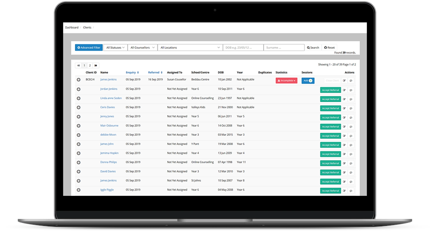The image size is (430, 231).
Task: Open comments icon for Linda anne Soden
Action: coord(351,99)
